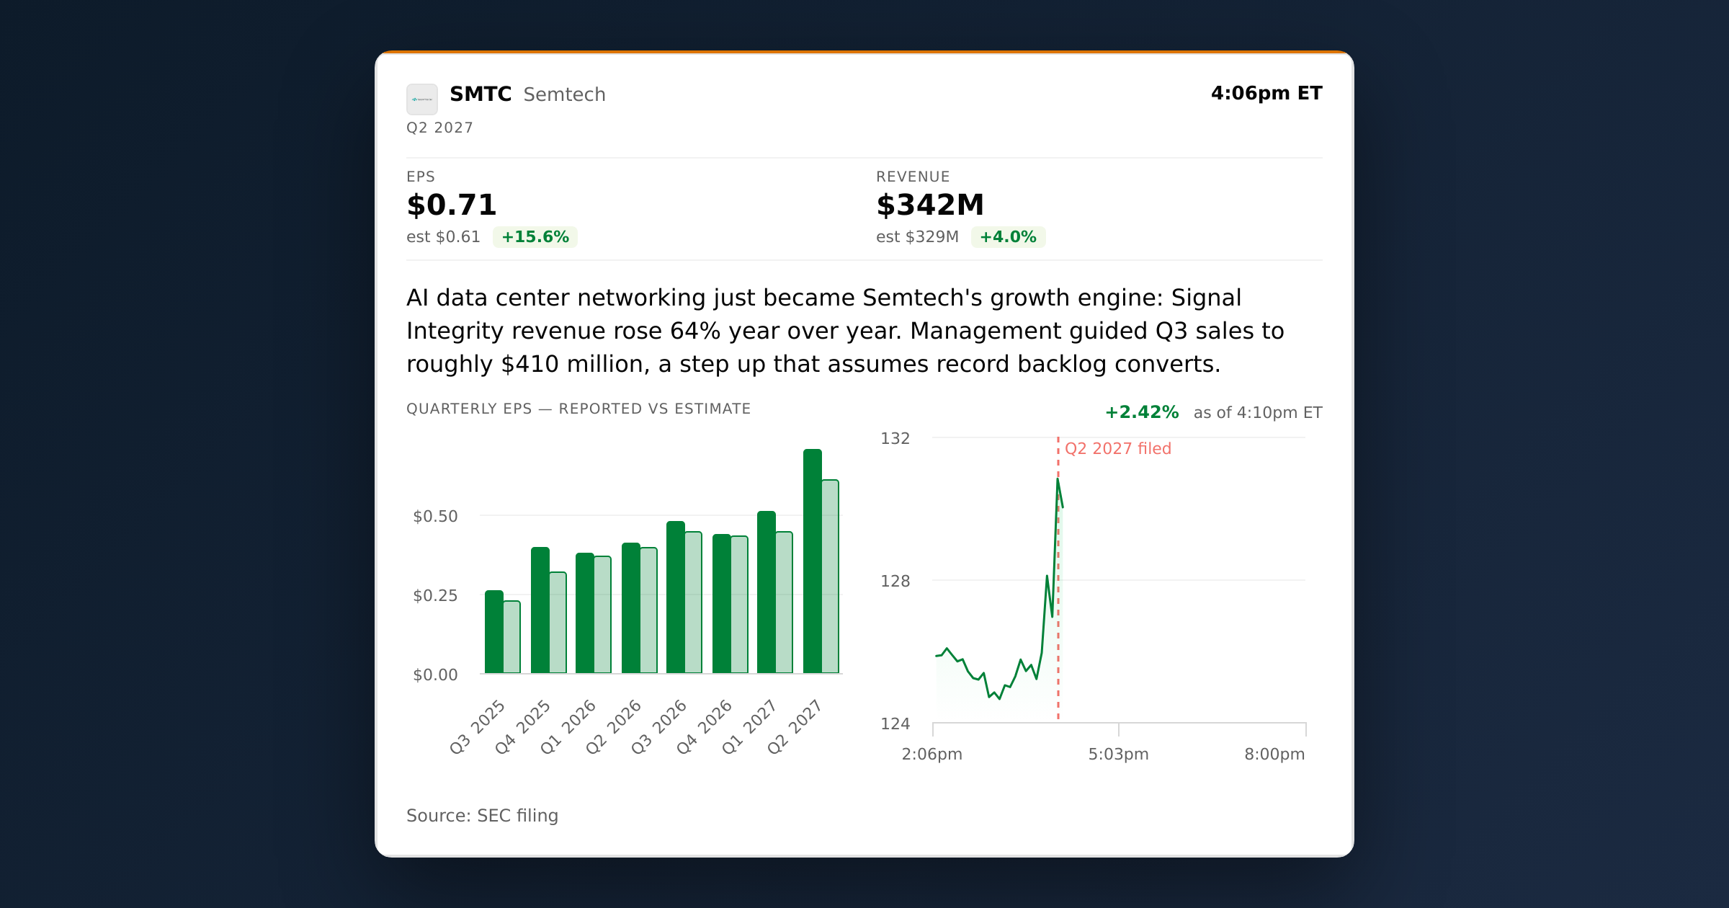Click the Source: SEC filing footer text

pos(483,815)
